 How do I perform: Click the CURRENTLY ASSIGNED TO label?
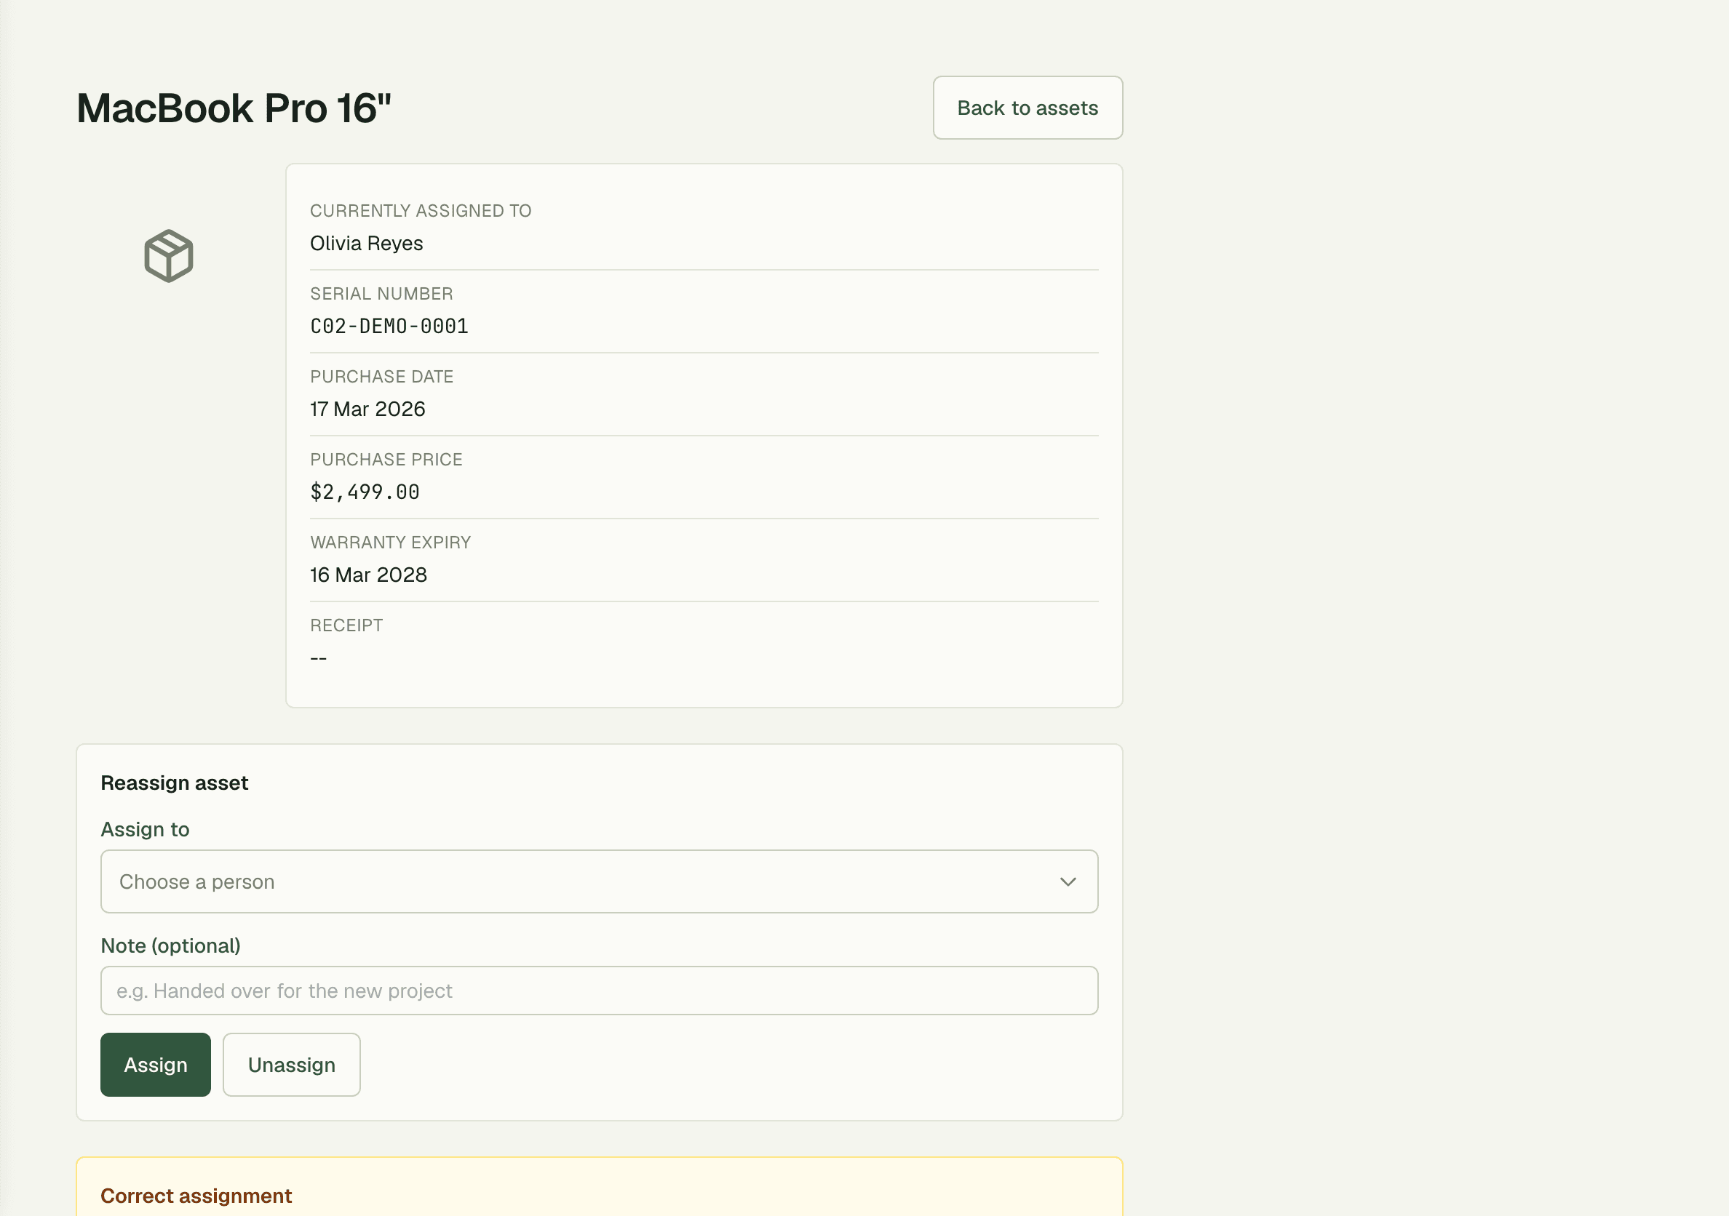420,211
